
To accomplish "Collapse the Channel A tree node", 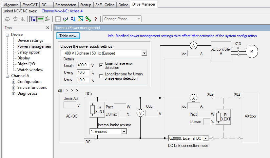I will click(7, 76).
